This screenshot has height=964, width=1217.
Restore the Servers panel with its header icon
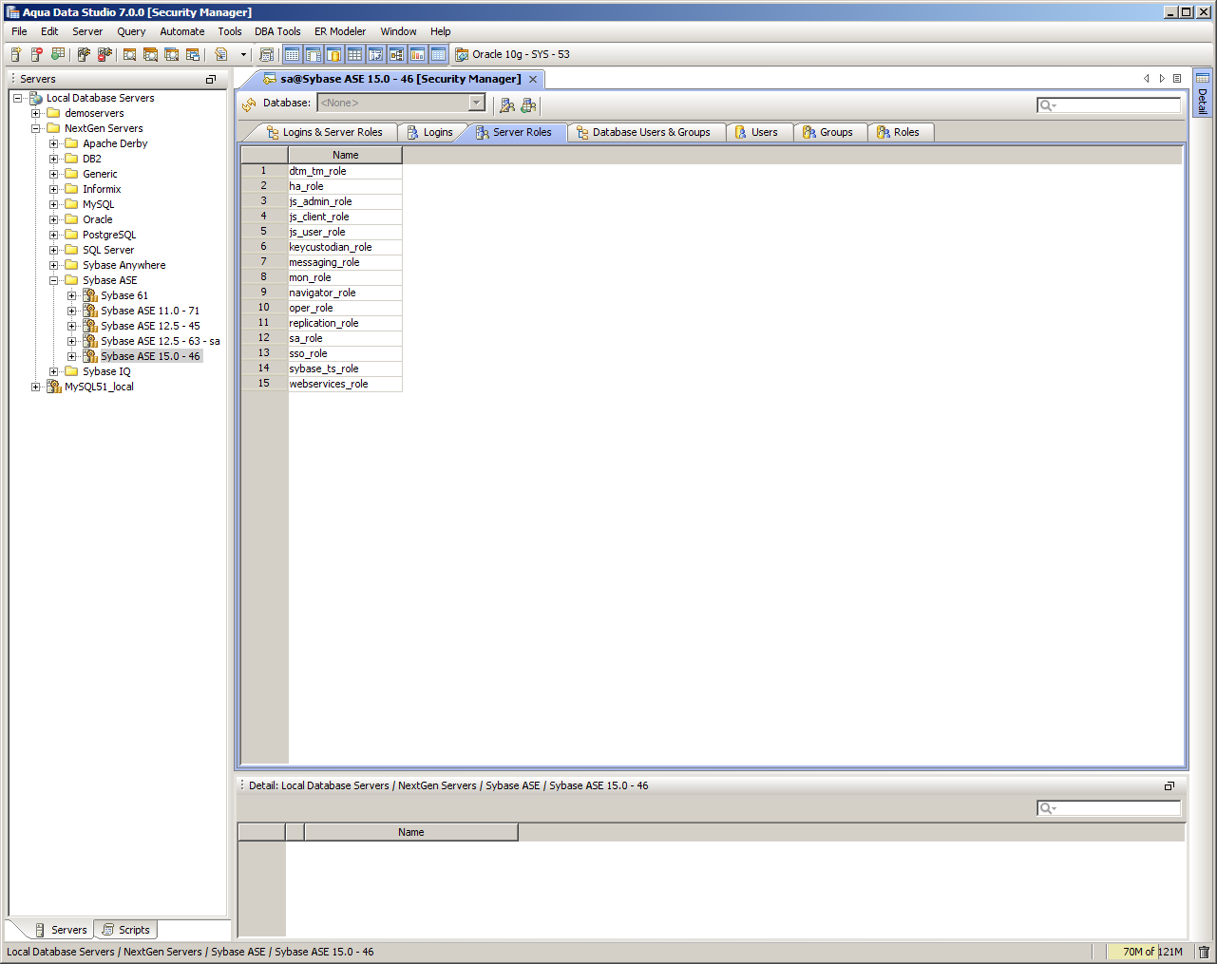click(x=211, y=79)
